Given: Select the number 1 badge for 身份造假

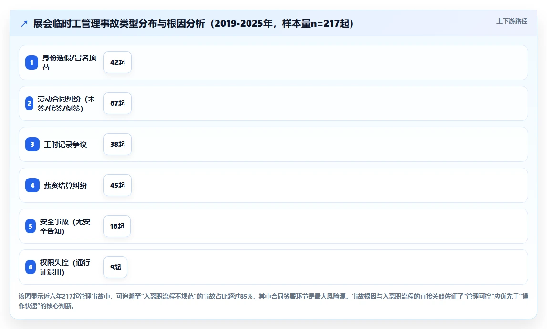Looking at the screenshot, I should (x=32, y=62).
